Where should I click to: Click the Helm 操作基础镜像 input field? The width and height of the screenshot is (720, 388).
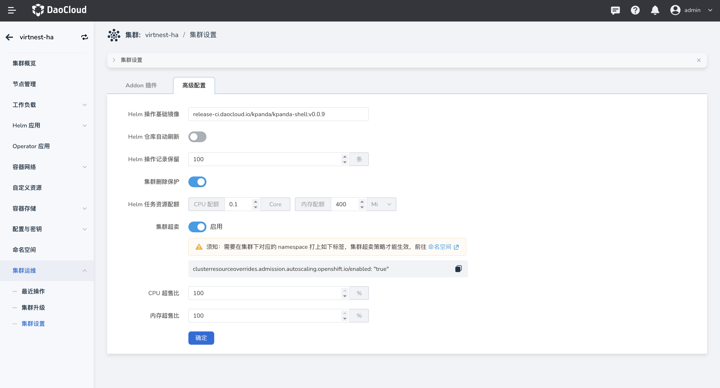tap(278, 114)
